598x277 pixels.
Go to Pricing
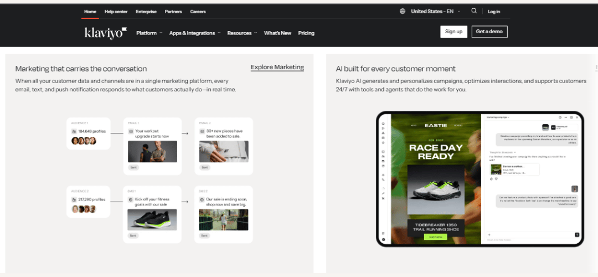[306, 33]
